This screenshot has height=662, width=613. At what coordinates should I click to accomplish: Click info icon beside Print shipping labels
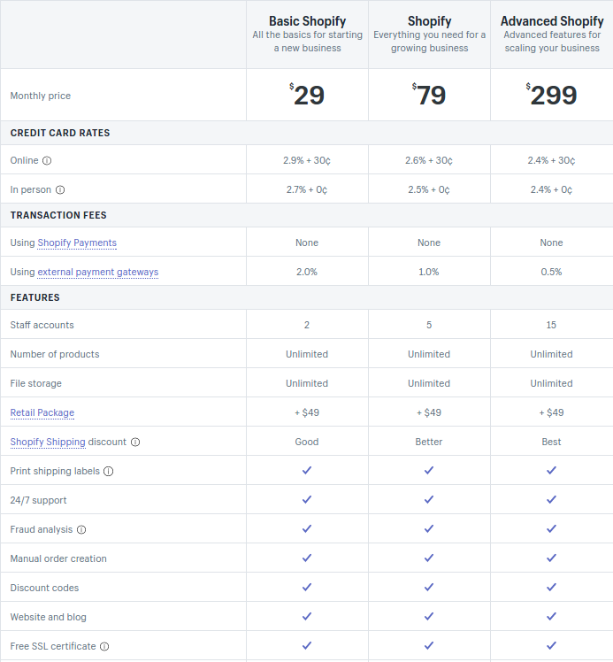click(x=109, y=471)
